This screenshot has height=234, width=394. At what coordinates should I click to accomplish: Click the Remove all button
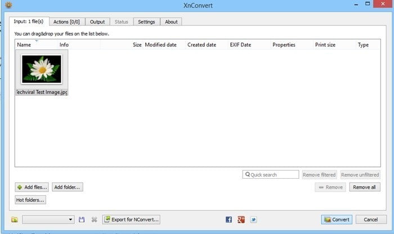(364, 187)
